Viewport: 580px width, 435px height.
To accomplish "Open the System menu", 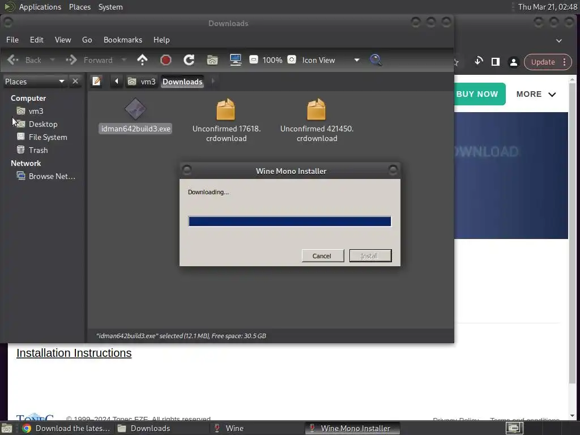I will pos(110,7).
